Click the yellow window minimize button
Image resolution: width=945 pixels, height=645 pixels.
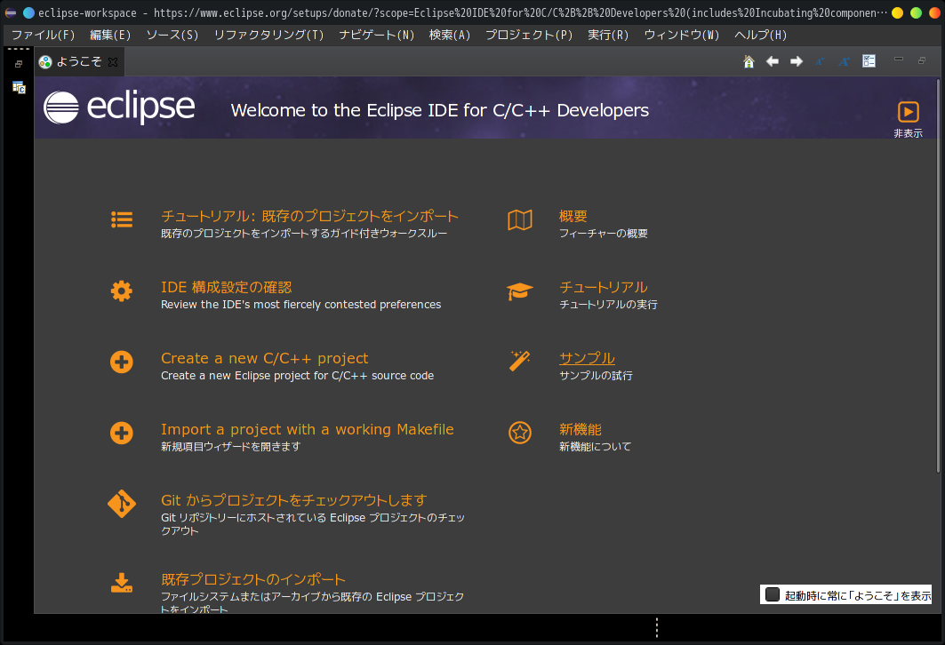pos(897,12)
